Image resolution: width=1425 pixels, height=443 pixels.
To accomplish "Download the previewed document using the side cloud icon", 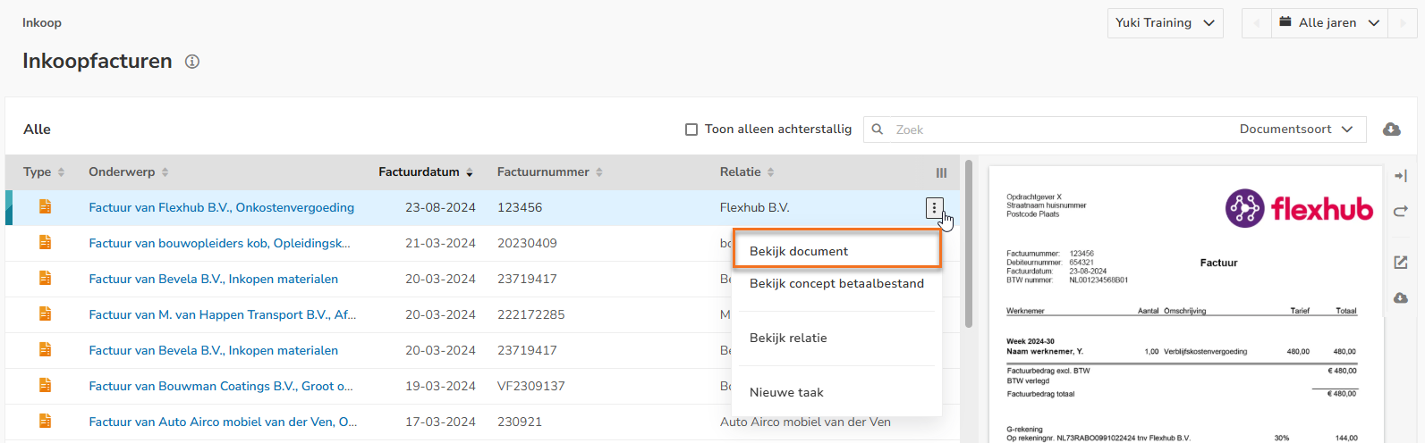I will 1401,297.
